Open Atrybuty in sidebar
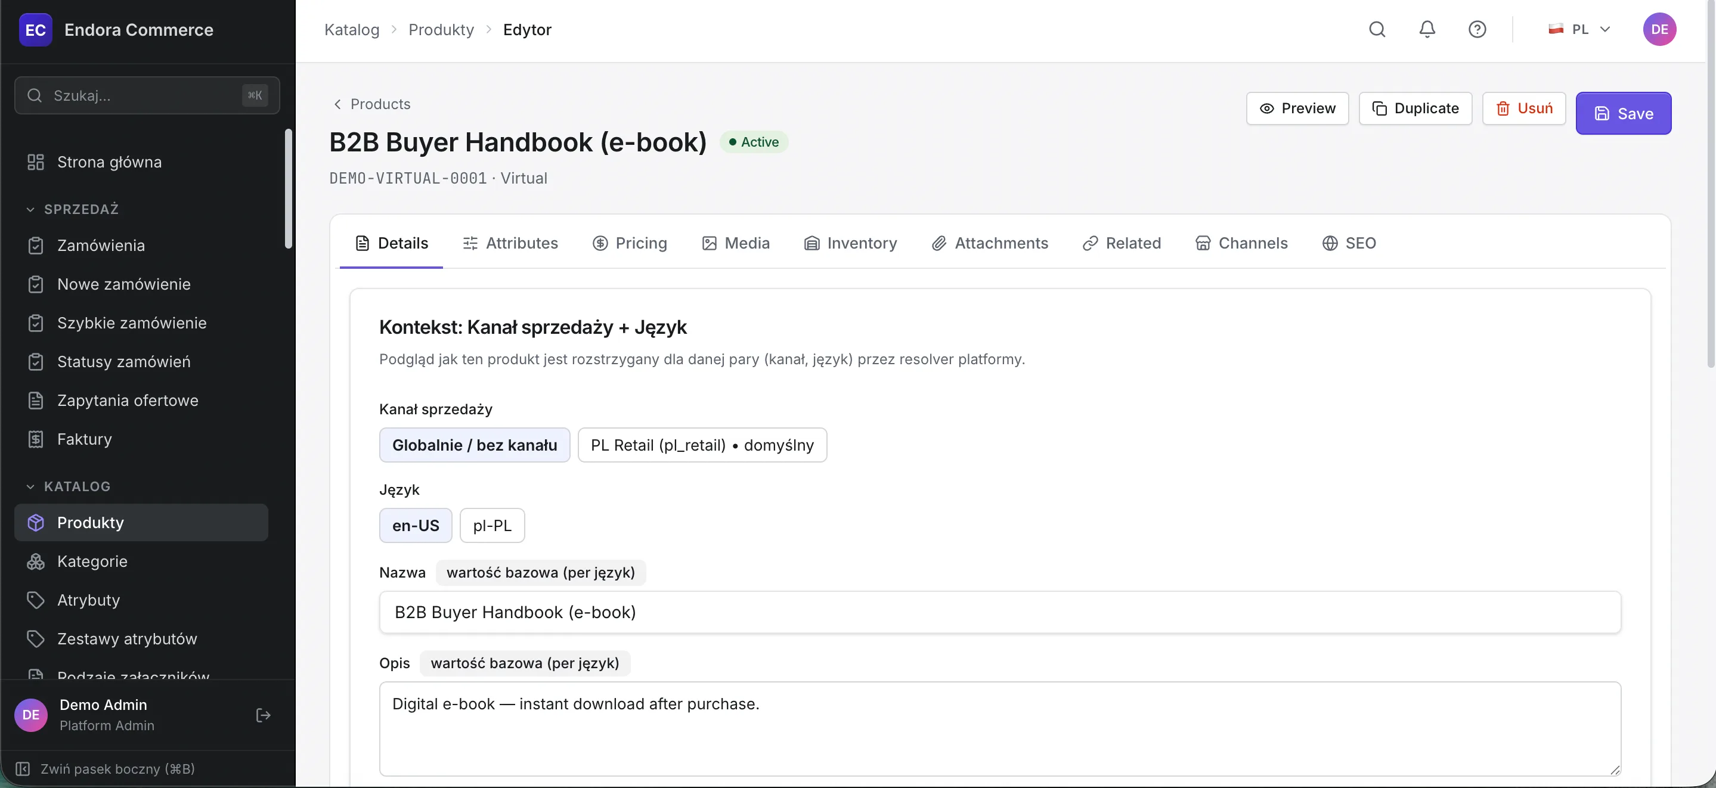1716x788 pixels. 141,600
